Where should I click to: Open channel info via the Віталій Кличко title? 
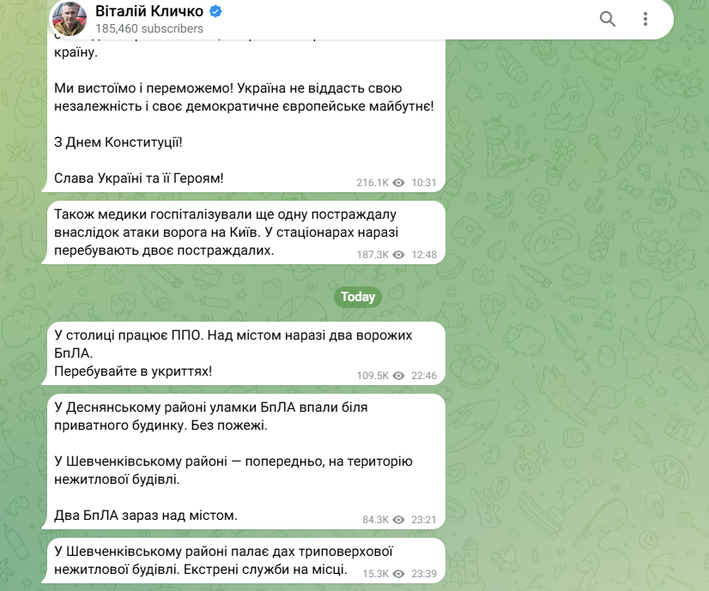149,11
